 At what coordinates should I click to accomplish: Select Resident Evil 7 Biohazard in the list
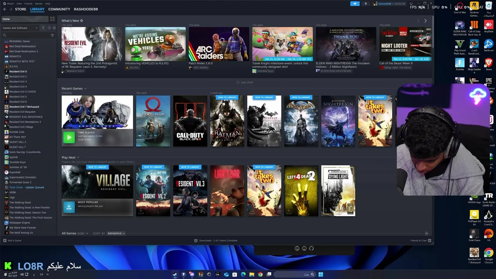point(24,107)
